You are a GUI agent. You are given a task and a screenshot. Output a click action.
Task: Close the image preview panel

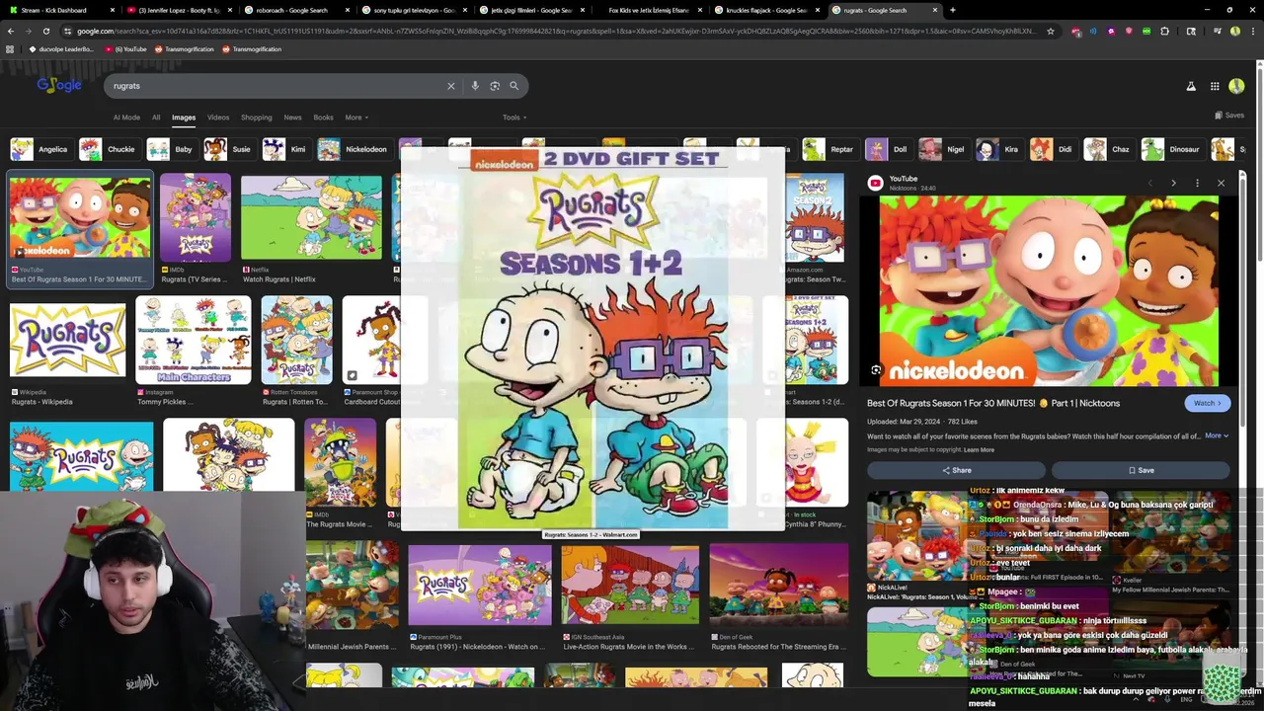pyautogui.click(x=1221, y=183)
